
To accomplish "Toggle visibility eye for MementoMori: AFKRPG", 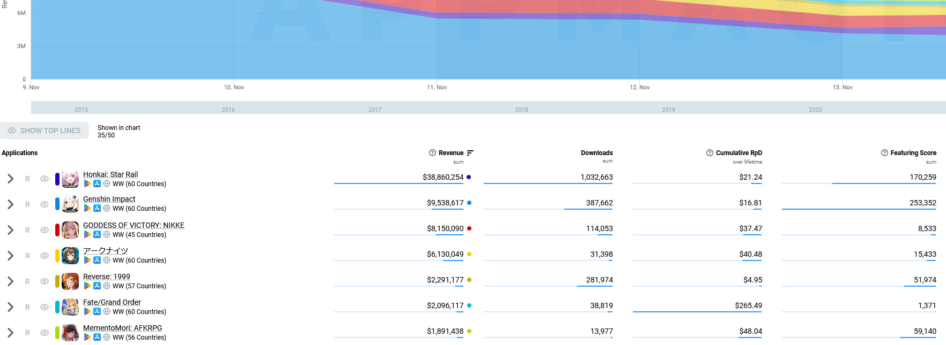I will (45, 333).
